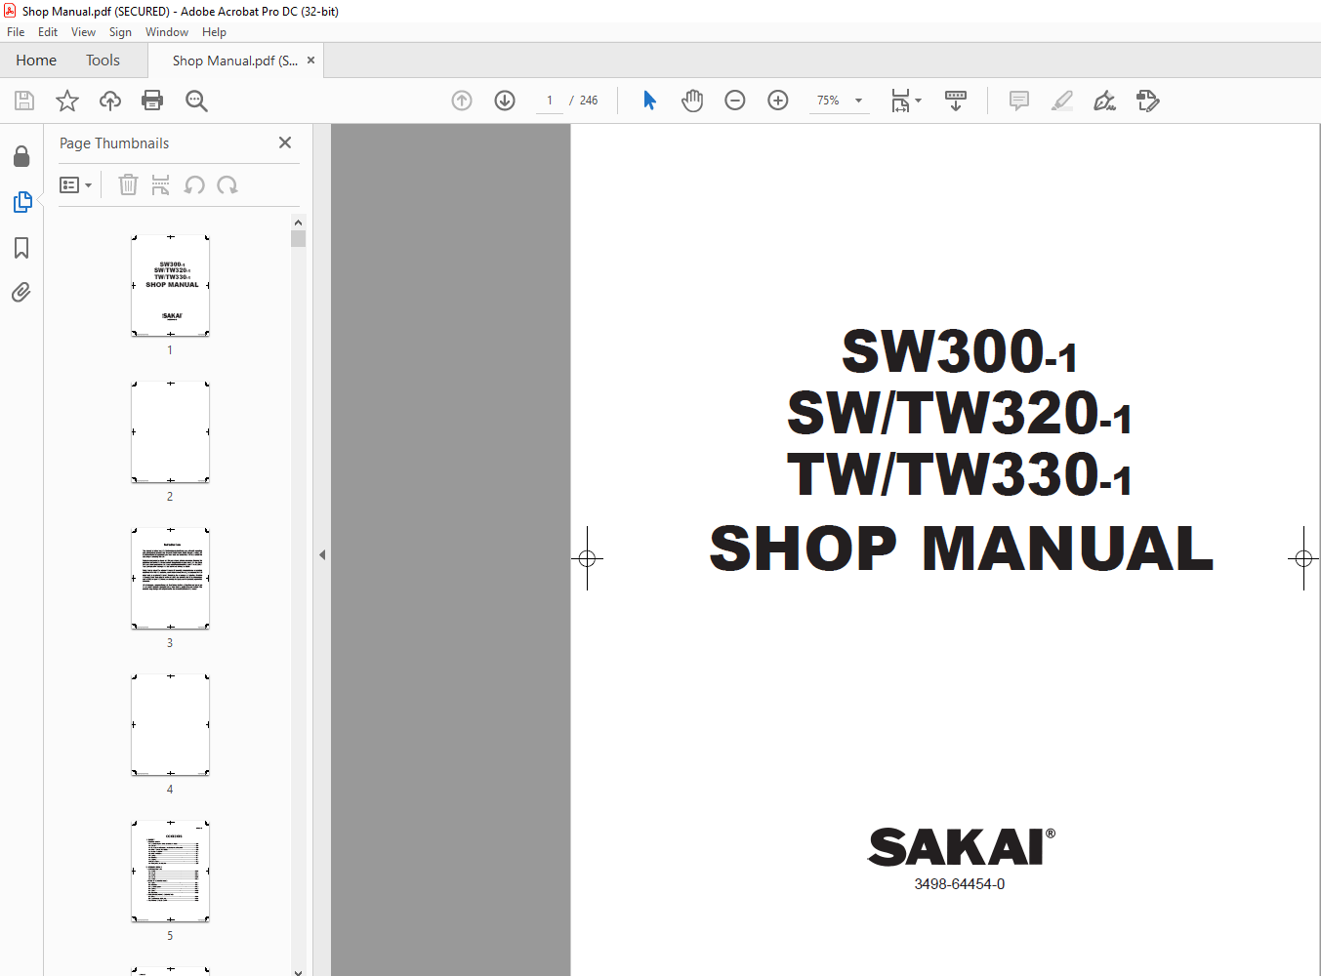Click the insert page break icon

pos(161,184)
